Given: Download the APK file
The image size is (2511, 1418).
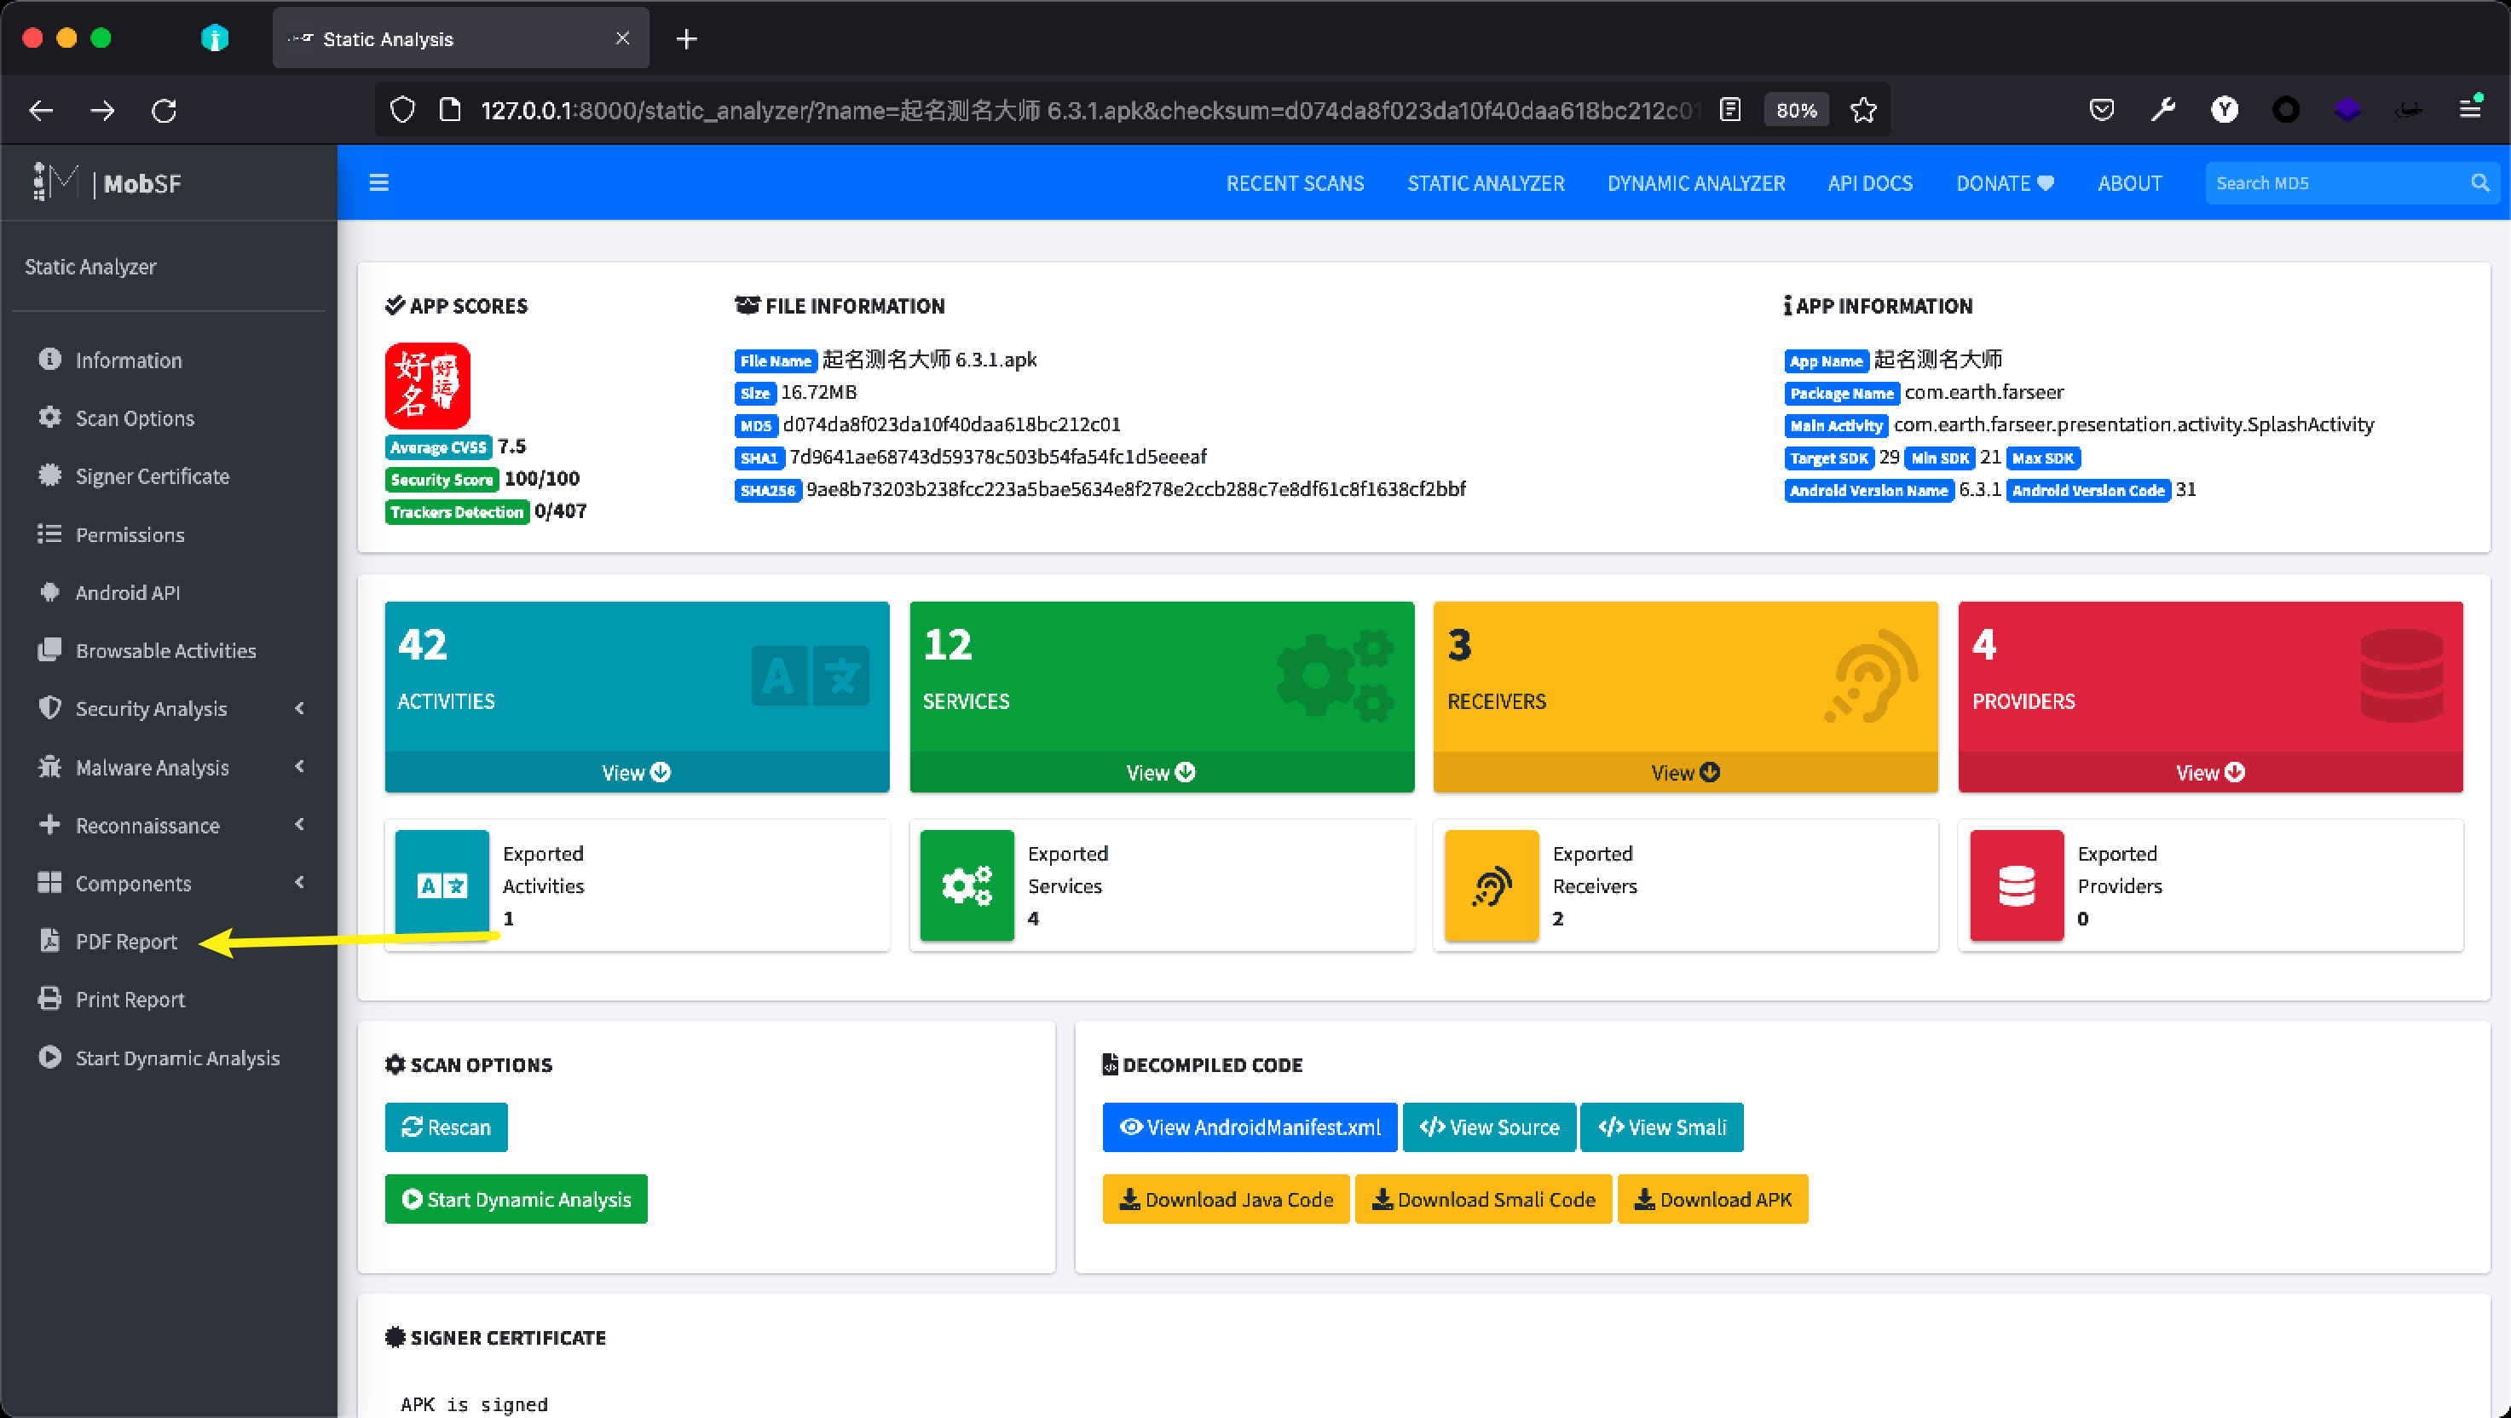Looking at the screenshot, I should coord(1712,1199).
